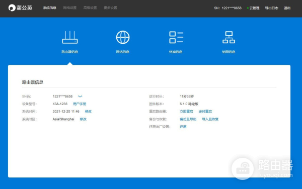Image resolution: width=302 pixels, height=189 pixels.
Task: Select the device model X3A-1233 value
Action: click(x=60, y=104)
